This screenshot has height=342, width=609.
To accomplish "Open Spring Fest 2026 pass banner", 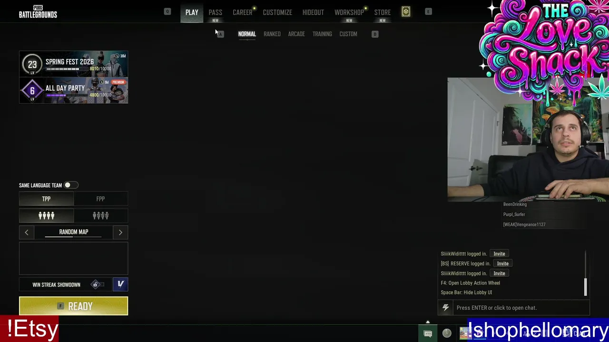I will point(73,64).
